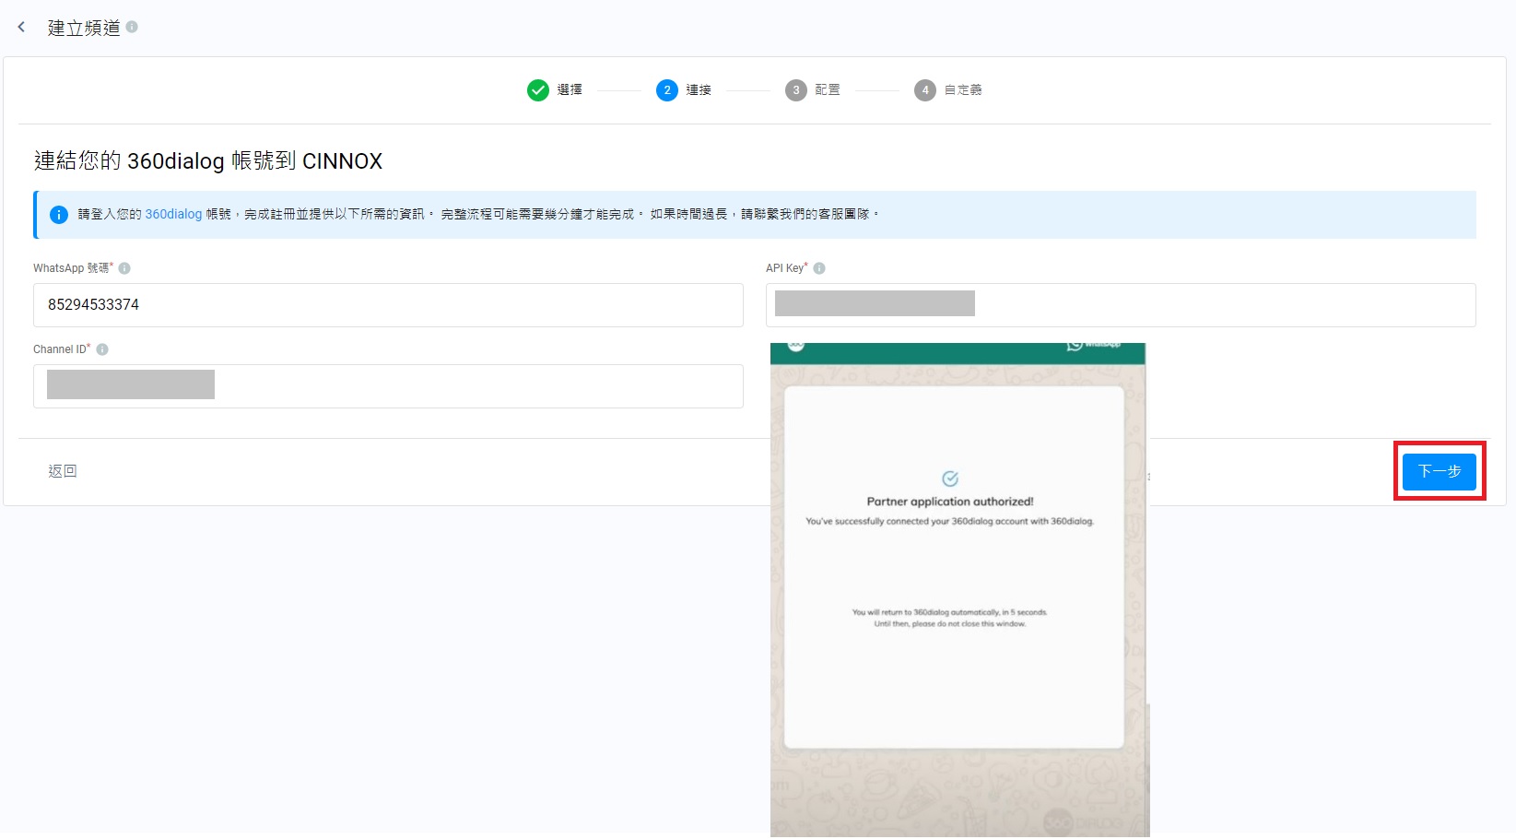The image size is (1516, 839).
Task: Click the info icon beside WhatsApp 號碼
Action: pyautogui.click(x=124, y=268)
